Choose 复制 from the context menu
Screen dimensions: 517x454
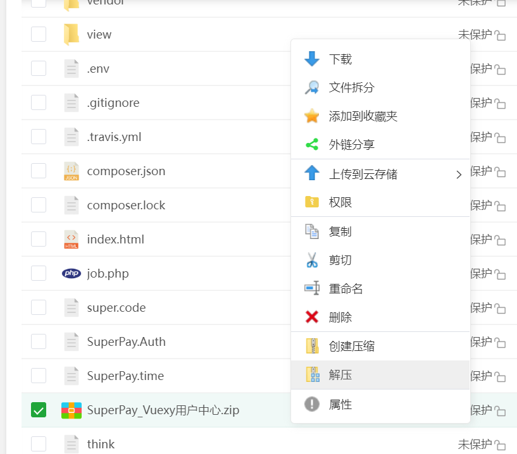click(x=340, y=231)
